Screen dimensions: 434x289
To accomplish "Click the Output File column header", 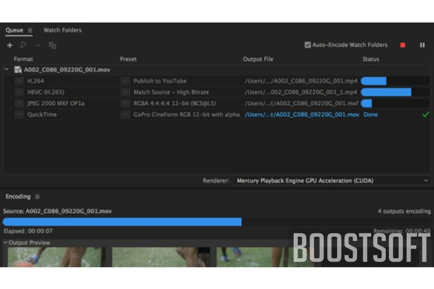I will tap(258, 59).
